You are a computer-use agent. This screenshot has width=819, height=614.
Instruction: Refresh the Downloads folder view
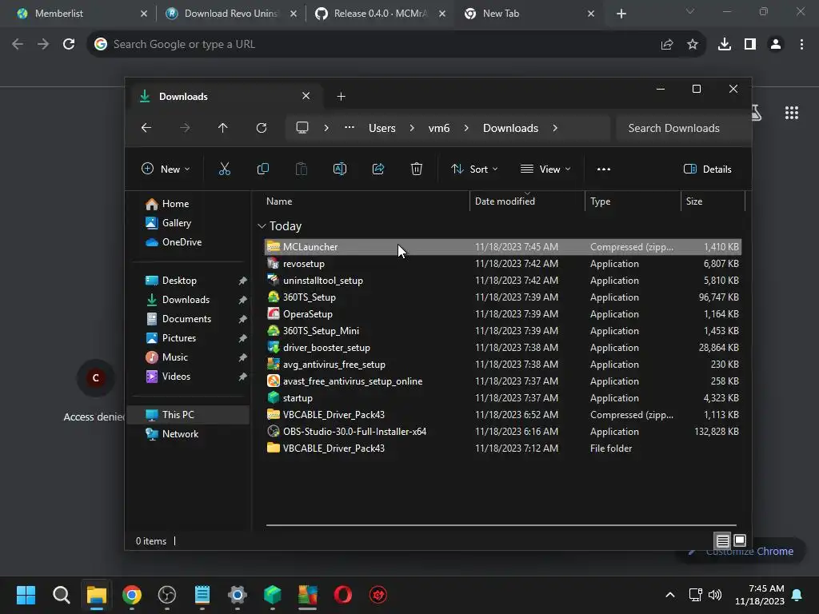(x=262, y=128)
